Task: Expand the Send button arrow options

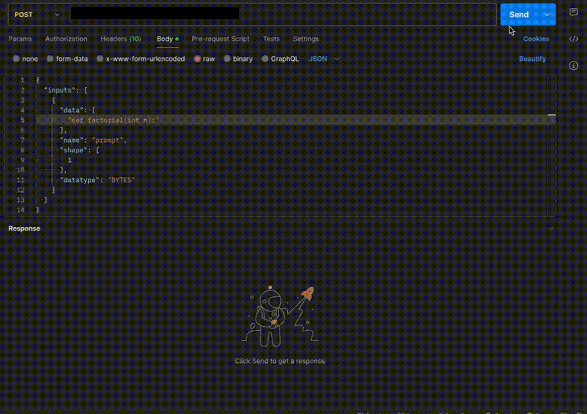Action: tap(547, 15)
